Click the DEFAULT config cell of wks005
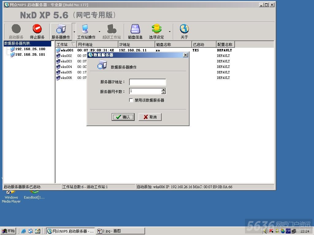Image resolution: width=314 pixels, height=235 pixels. pos(223,72)
